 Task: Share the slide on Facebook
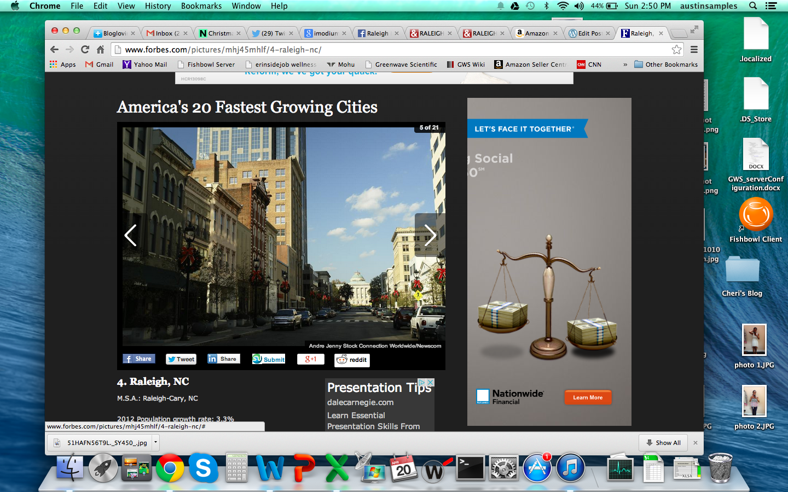pyautogui.click(x=138, y=359)
